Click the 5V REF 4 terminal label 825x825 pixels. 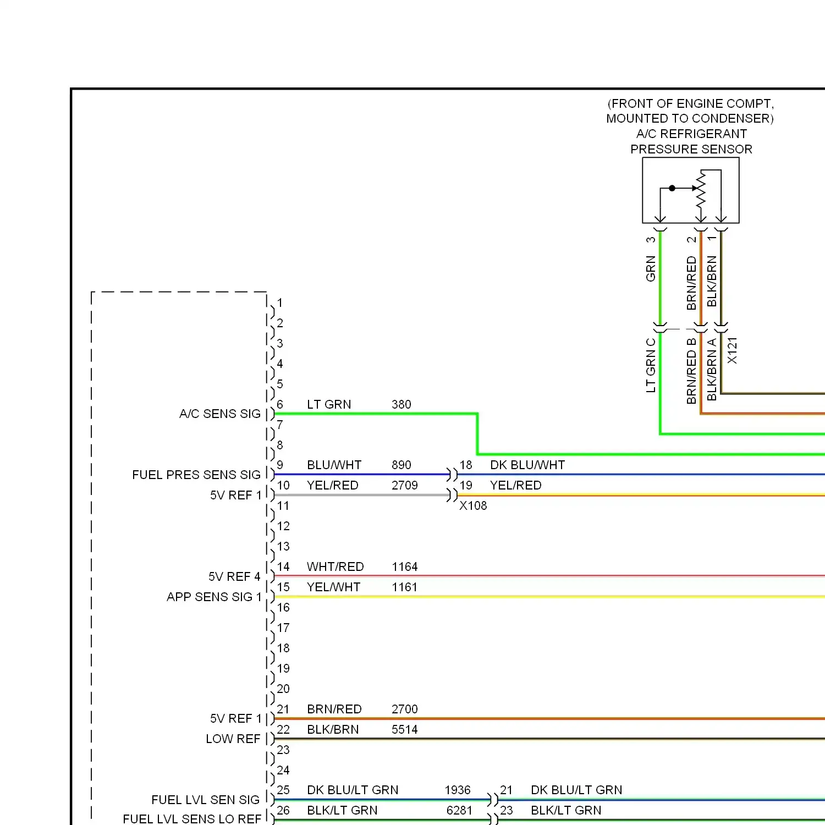click(x=234, y=576)
